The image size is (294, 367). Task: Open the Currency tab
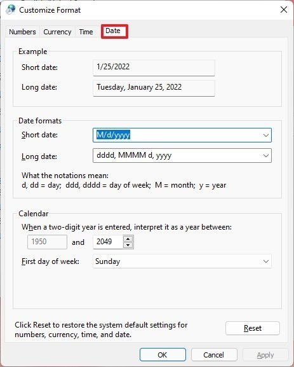pyautogui.click(x=57, y=32)
